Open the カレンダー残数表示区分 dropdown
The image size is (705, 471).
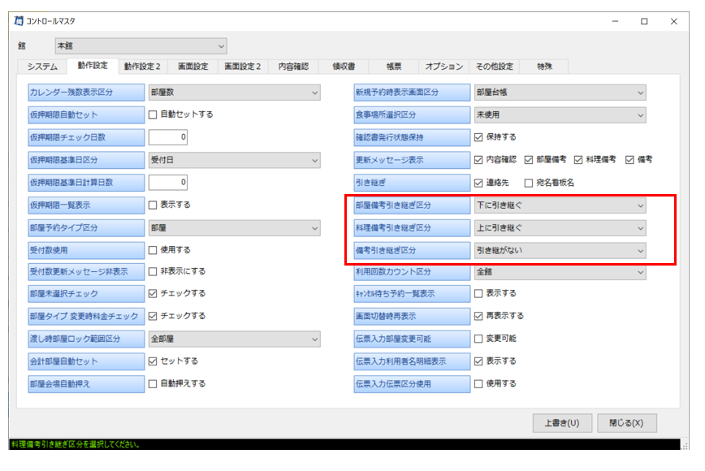[235, 93]
